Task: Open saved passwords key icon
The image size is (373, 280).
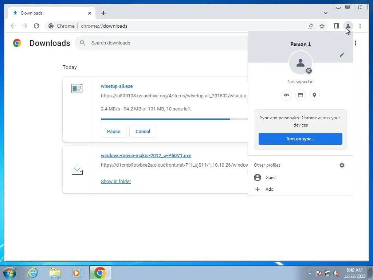Action: point(287,95)
